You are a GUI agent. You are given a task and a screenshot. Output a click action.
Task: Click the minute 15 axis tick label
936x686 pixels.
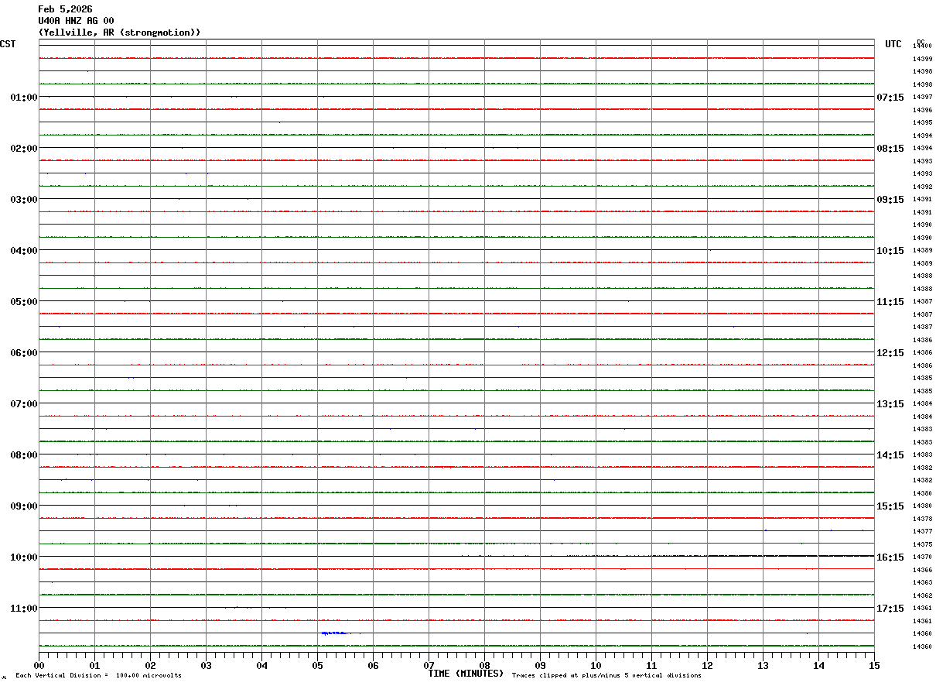point(874,666)
